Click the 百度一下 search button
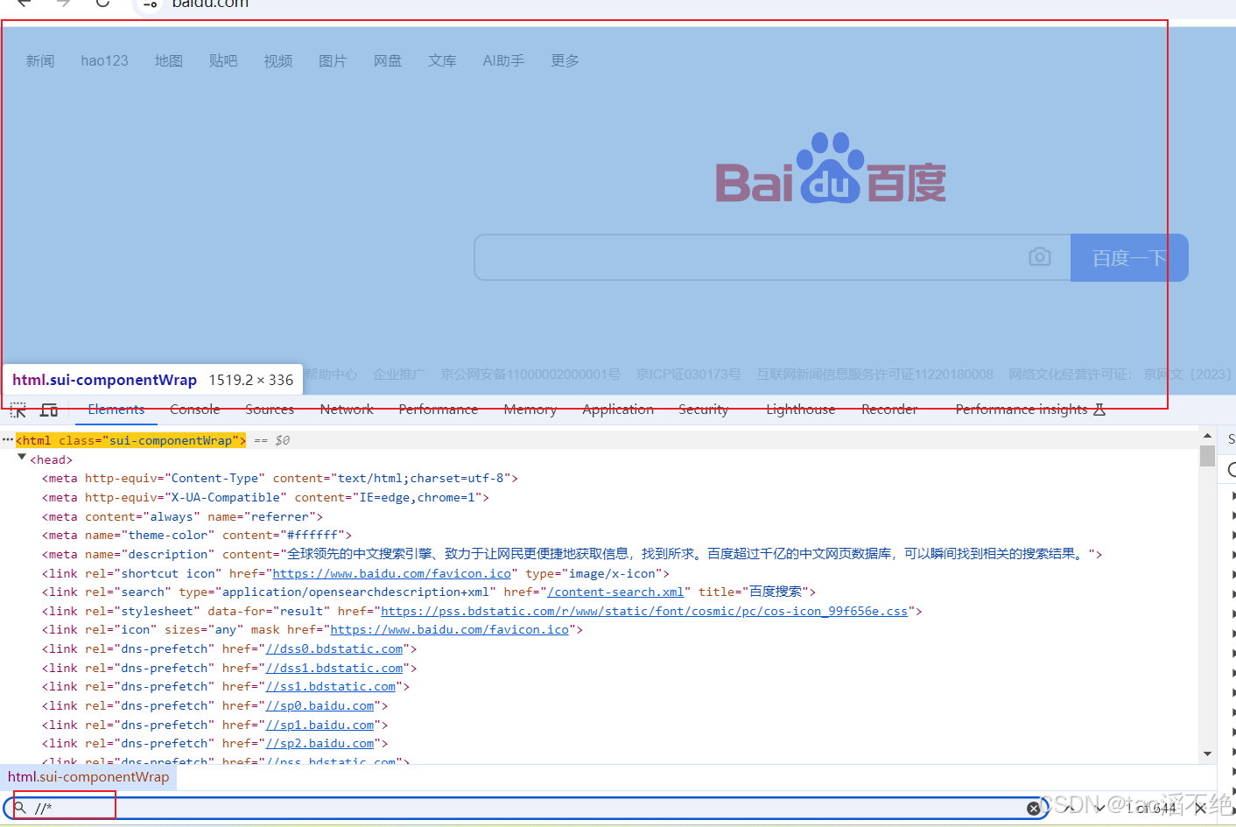This screenshot has width=1236, height=827. 1129,257
